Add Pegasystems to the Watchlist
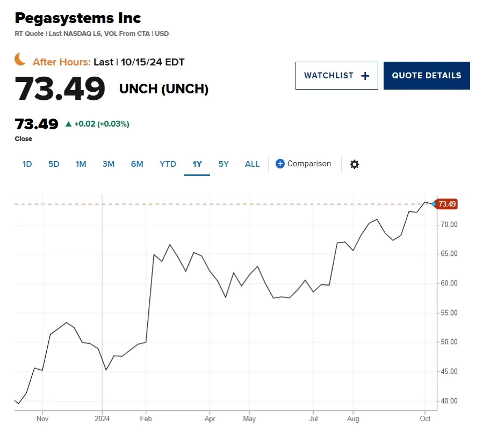This screenshot has width=483, height=426. pyautogui.click(x=336, y=76)
